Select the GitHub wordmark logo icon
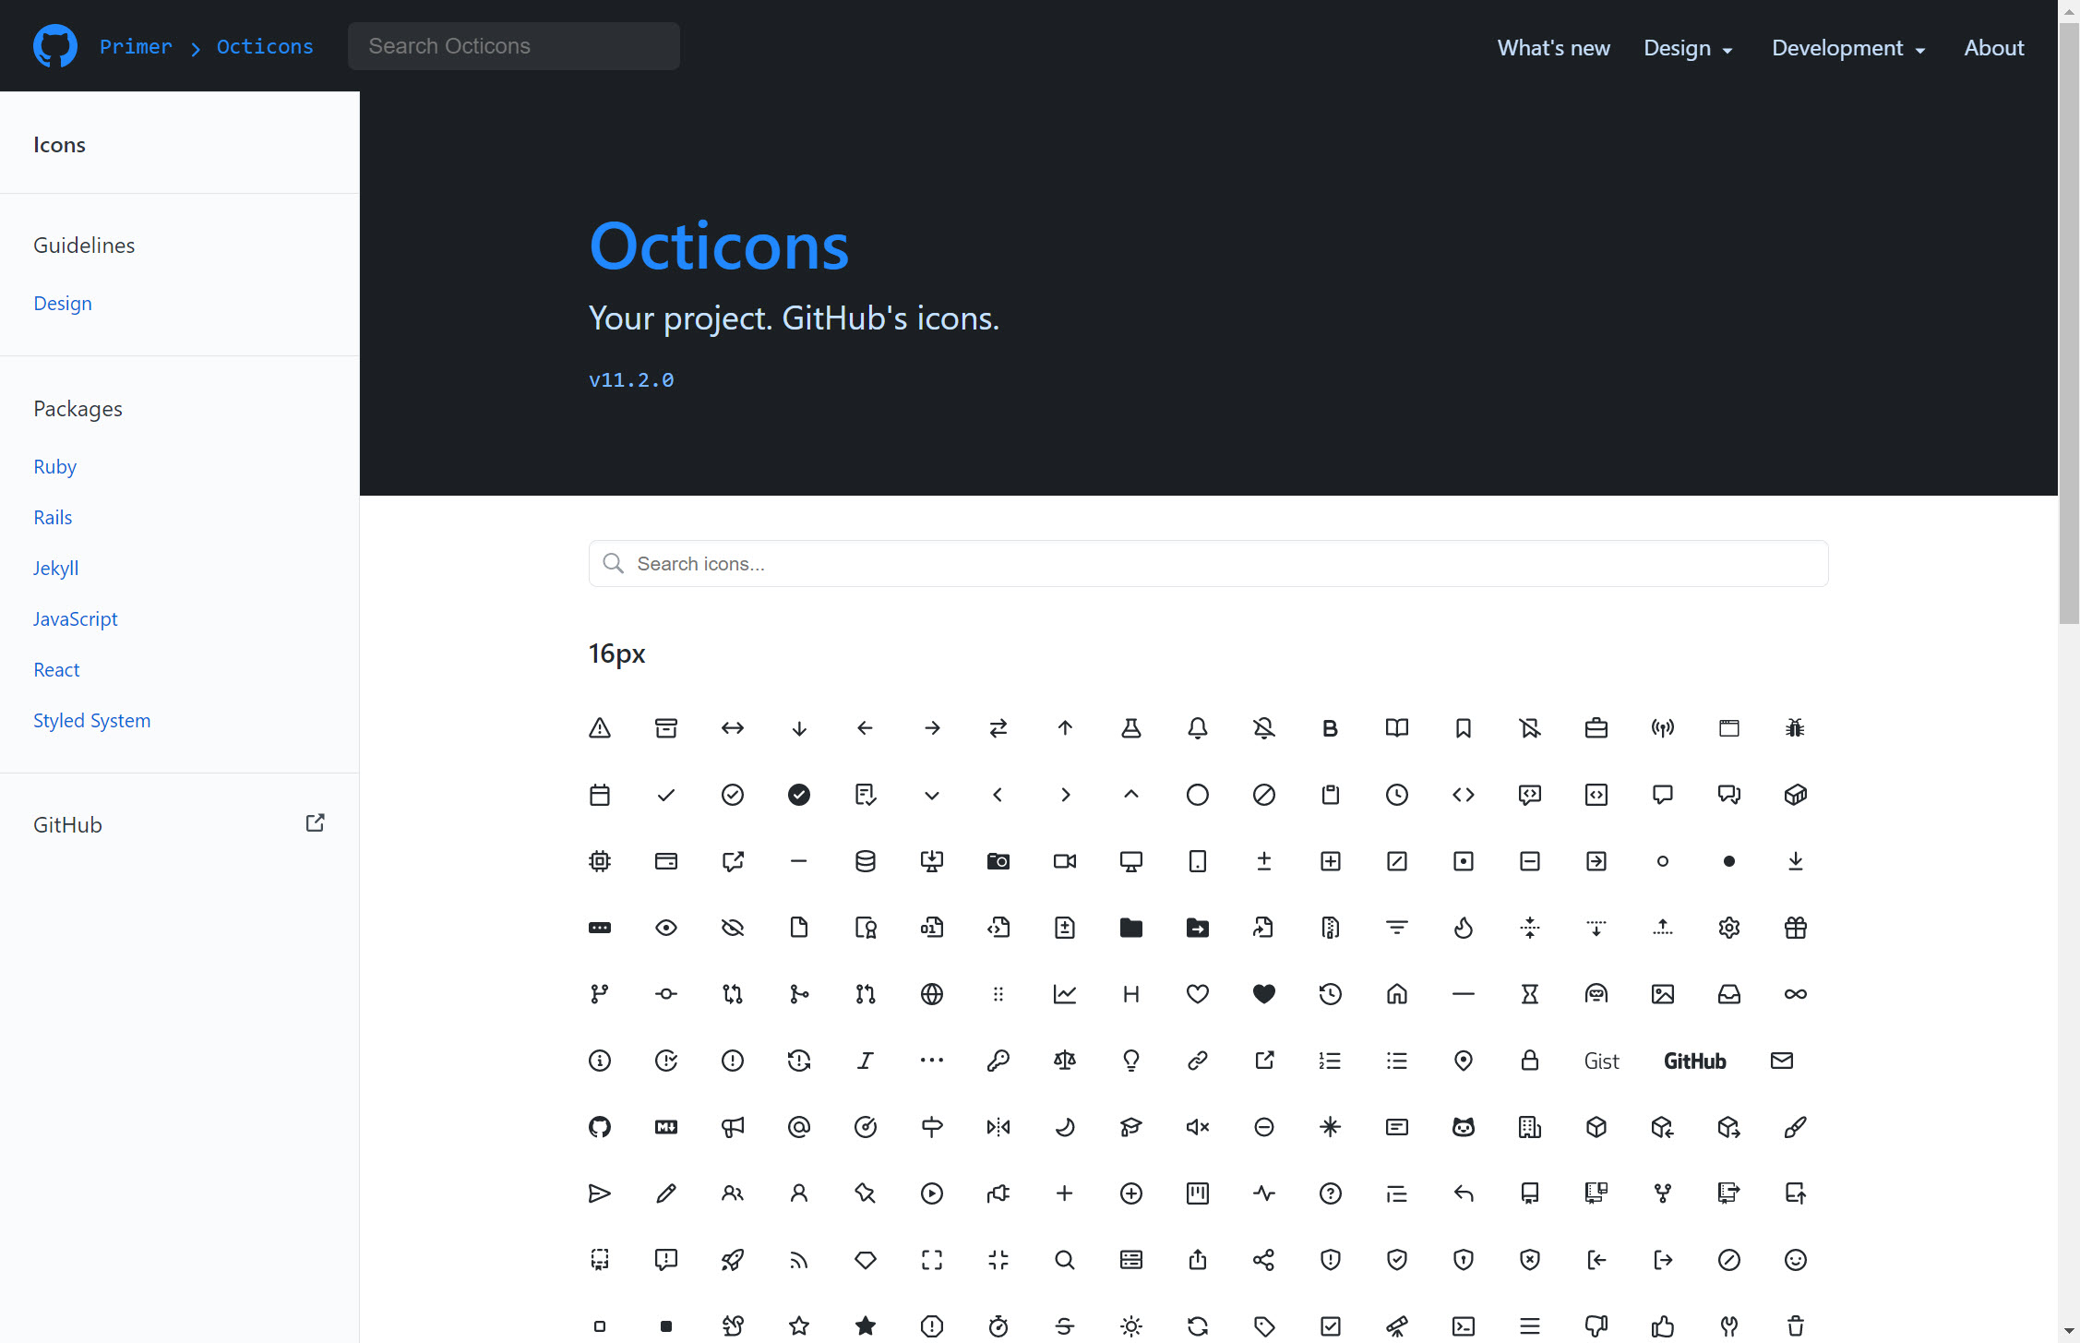This screenshot has height=1343, width=2080. (x=1694, y=1061)
